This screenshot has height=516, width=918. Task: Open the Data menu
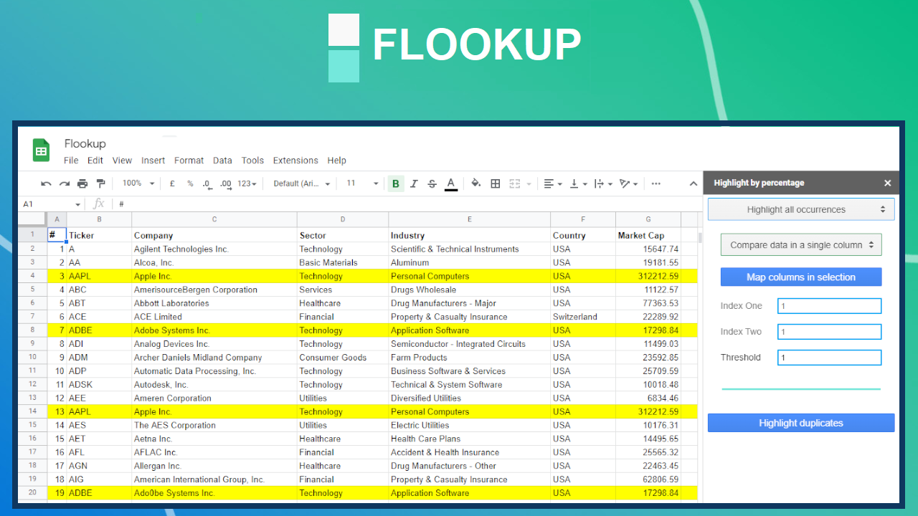point(222,161)
